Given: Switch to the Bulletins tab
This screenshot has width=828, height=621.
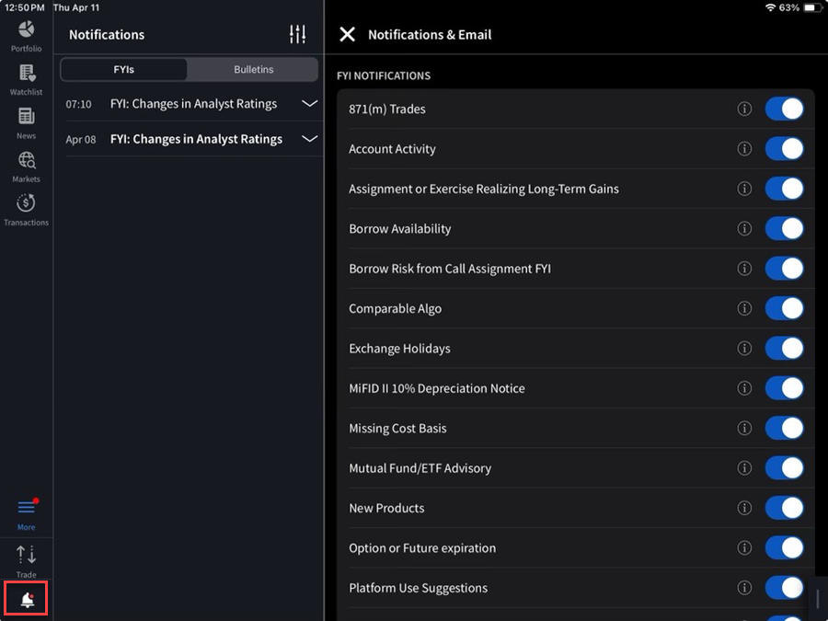Looking at the screenshot, I should pyautogui.click(x=254, y=69).
